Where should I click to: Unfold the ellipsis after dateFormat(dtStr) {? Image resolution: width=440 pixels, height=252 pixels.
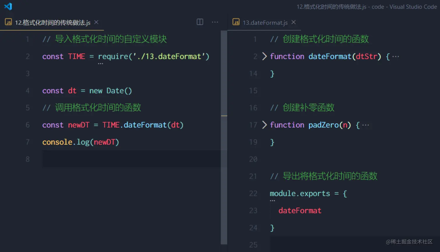[396, 57]
